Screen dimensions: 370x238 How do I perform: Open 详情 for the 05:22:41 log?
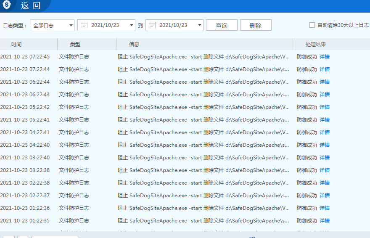325,120
